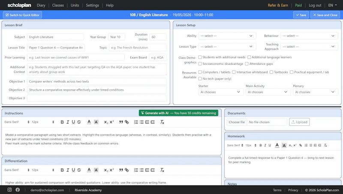Viewport: 343px width, 194px height.
Task: Toggle strikethrough in Instructions toolbar
Action: pyautogui.click(x=79, y=122)
